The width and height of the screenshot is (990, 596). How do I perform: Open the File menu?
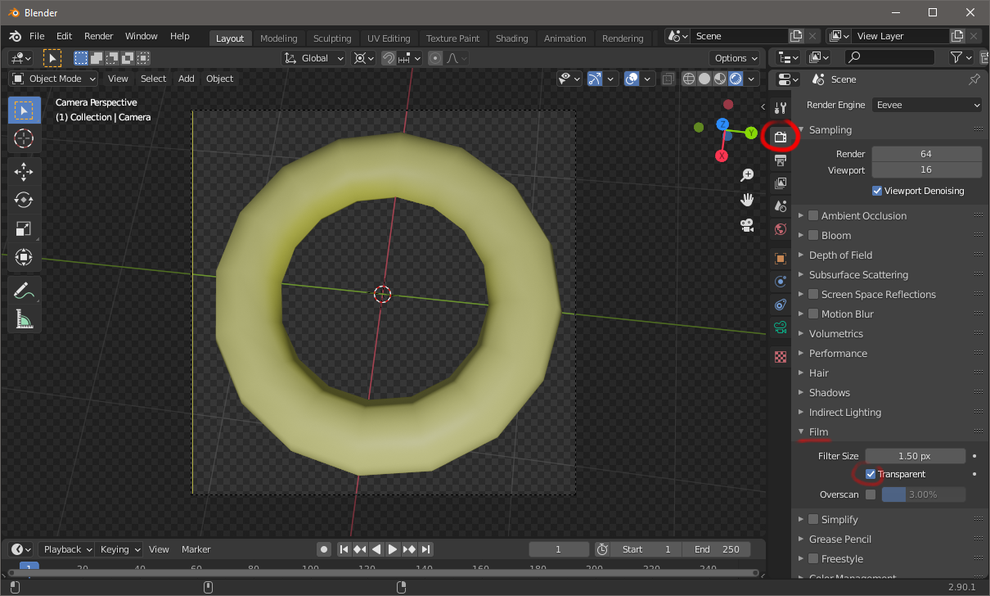37,36
